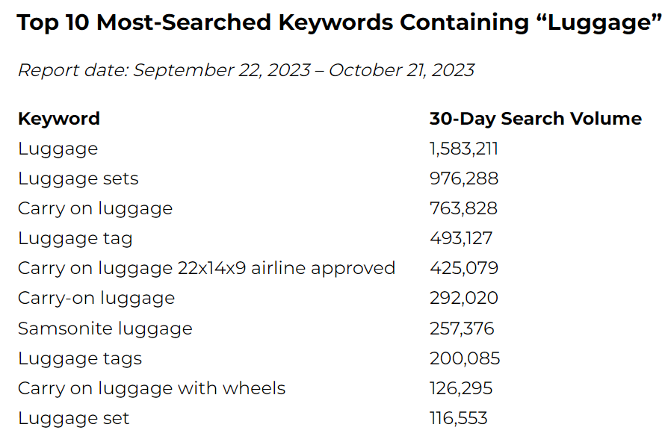671x442 pixels.
Task: Click the 1,583,211 search volume value
Action: tap(464, 149)
